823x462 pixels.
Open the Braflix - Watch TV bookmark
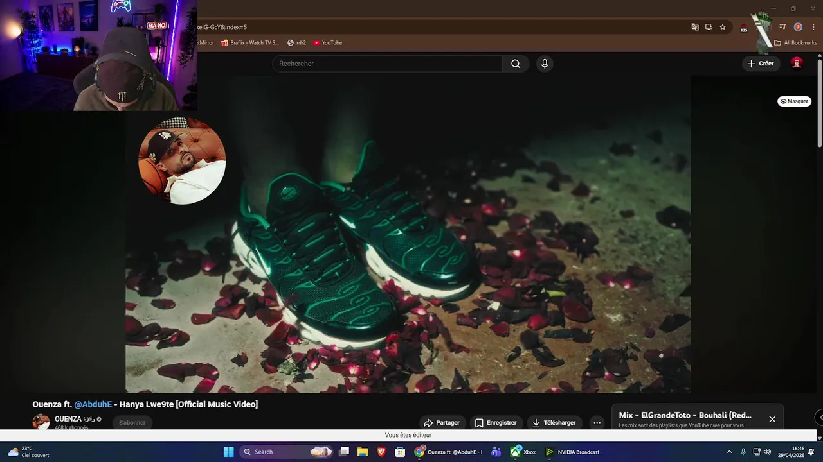pyautogui.click(x=250, y=43)
